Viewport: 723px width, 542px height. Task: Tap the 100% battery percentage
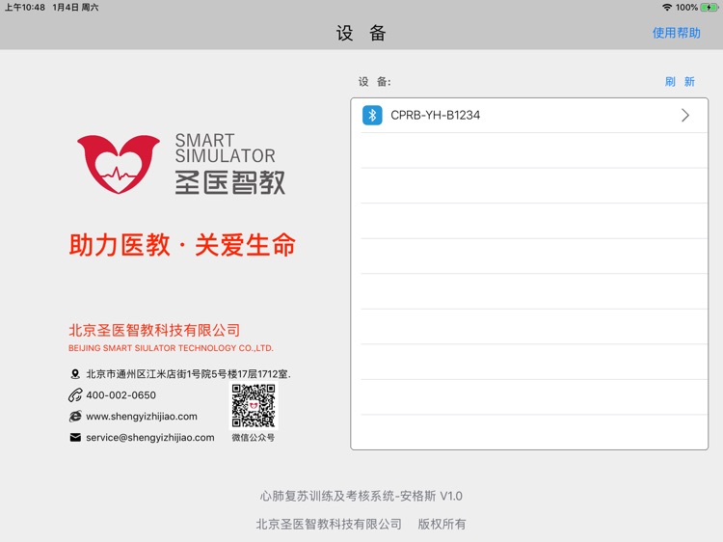point(686,8)
